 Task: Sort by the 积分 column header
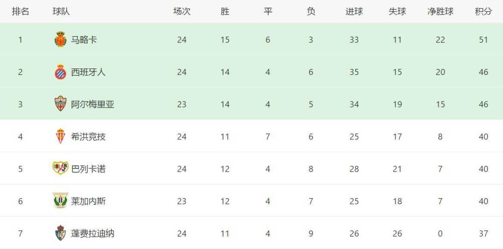(483, 12)
